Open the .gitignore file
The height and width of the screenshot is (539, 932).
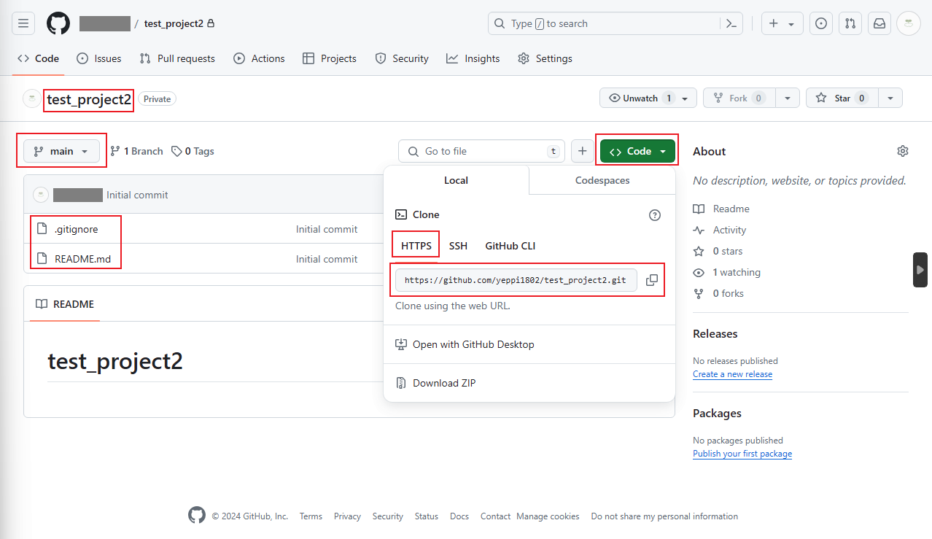coord(76,229)
